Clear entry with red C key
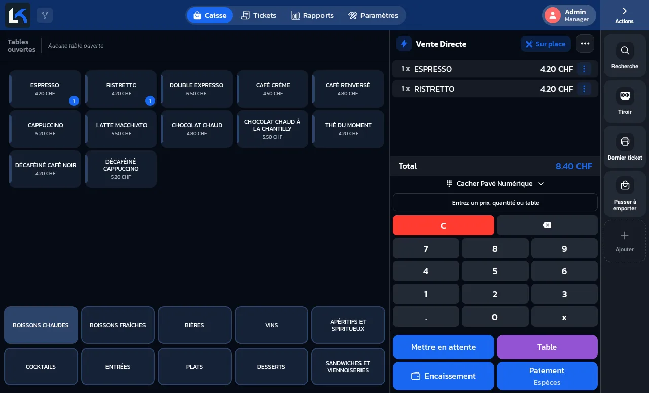This screenshot has height=393, width=649. click(444, 225)
